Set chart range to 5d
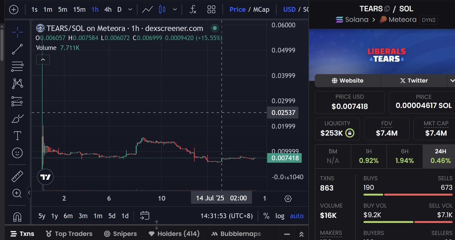The image size is (455, 240). click(112, 216)
